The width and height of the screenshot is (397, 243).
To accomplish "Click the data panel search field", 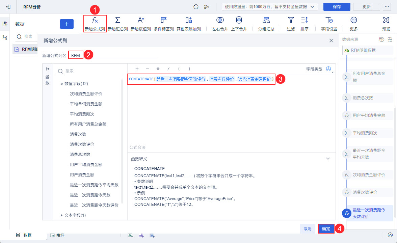I will [x=26, y=36].
